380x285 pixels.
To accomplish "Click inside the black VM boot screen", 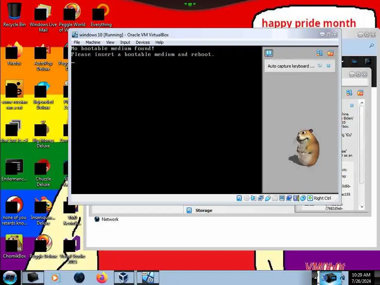I will 166,120.
